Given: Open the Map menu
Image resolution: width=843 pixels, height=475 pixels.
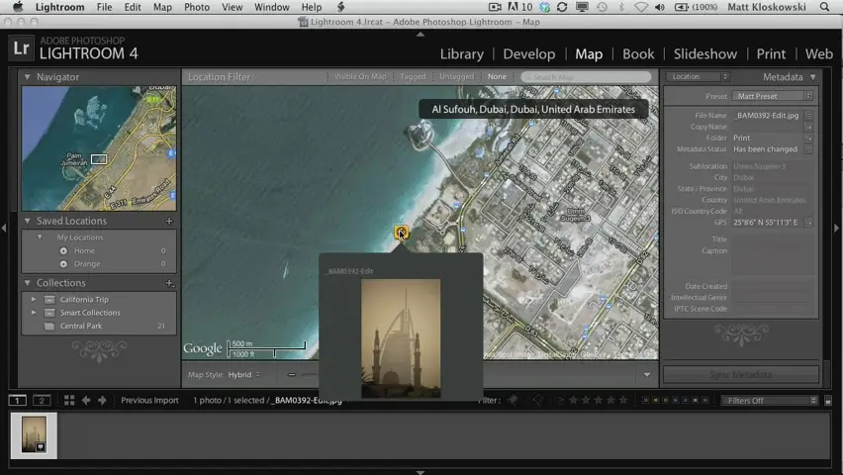Looking at the screenshot, I should point(162,7).
